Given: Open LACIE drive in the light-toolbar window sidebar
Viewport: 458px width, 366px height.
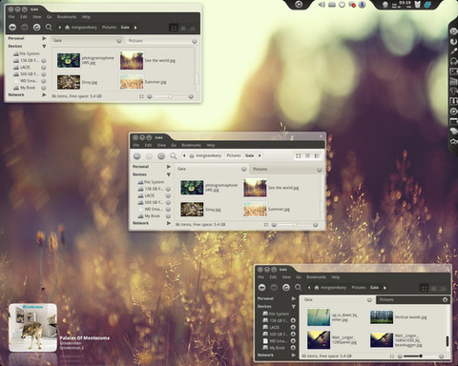Looking at the screenshot, I should tap(149, 195).
